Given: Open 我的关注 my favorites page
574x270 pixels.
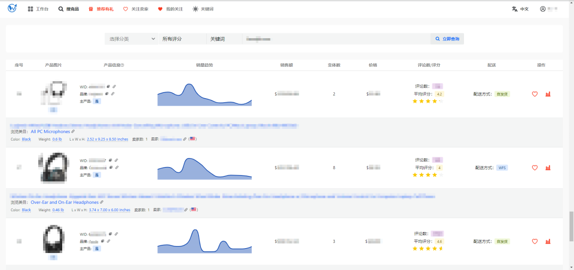Looking at the screenshot, I should [x=170, y=9].
